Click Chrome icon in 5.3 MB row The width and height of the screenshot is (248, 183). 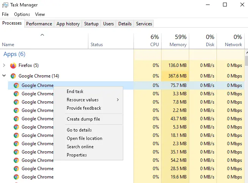coord(16,127)
